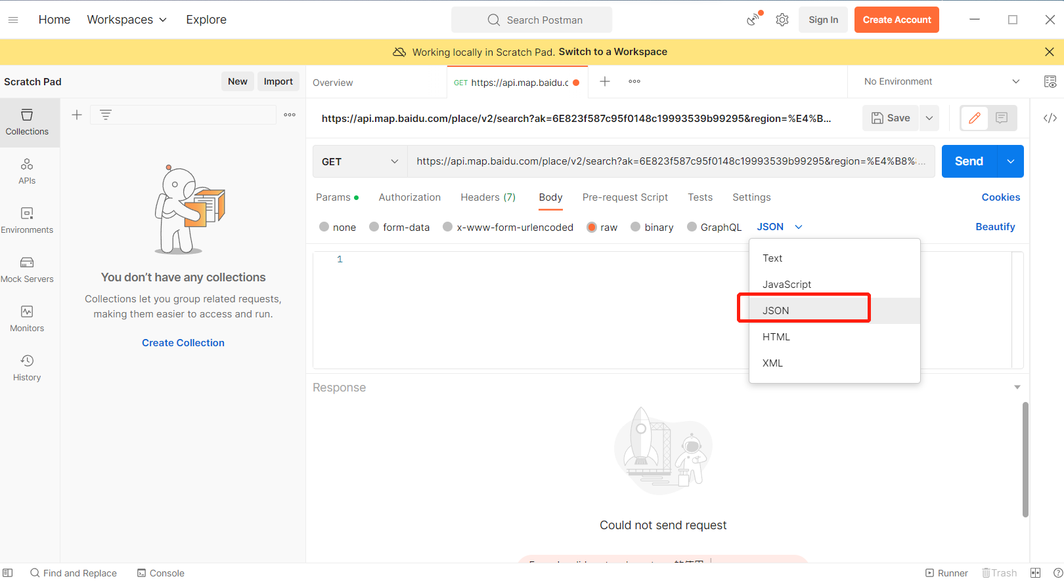Open the Save options dropdown arrow

(x=929, y=118)
